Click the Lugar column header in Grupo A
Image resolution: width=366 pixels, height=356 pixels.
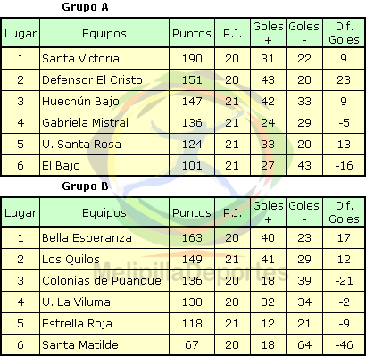click(x=21, y=33)
